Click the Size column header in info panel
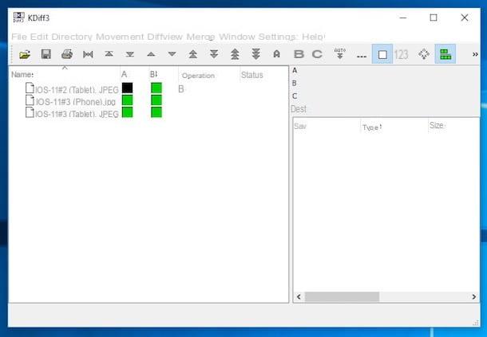The height and width of the screenshot is (337, 487). tap(453, 126)
